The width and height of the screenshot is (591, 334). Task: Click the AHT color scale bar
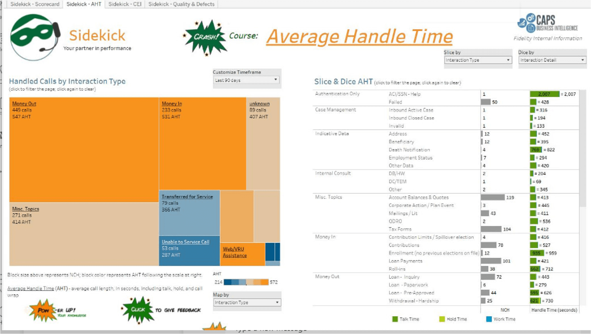(246, 282)
